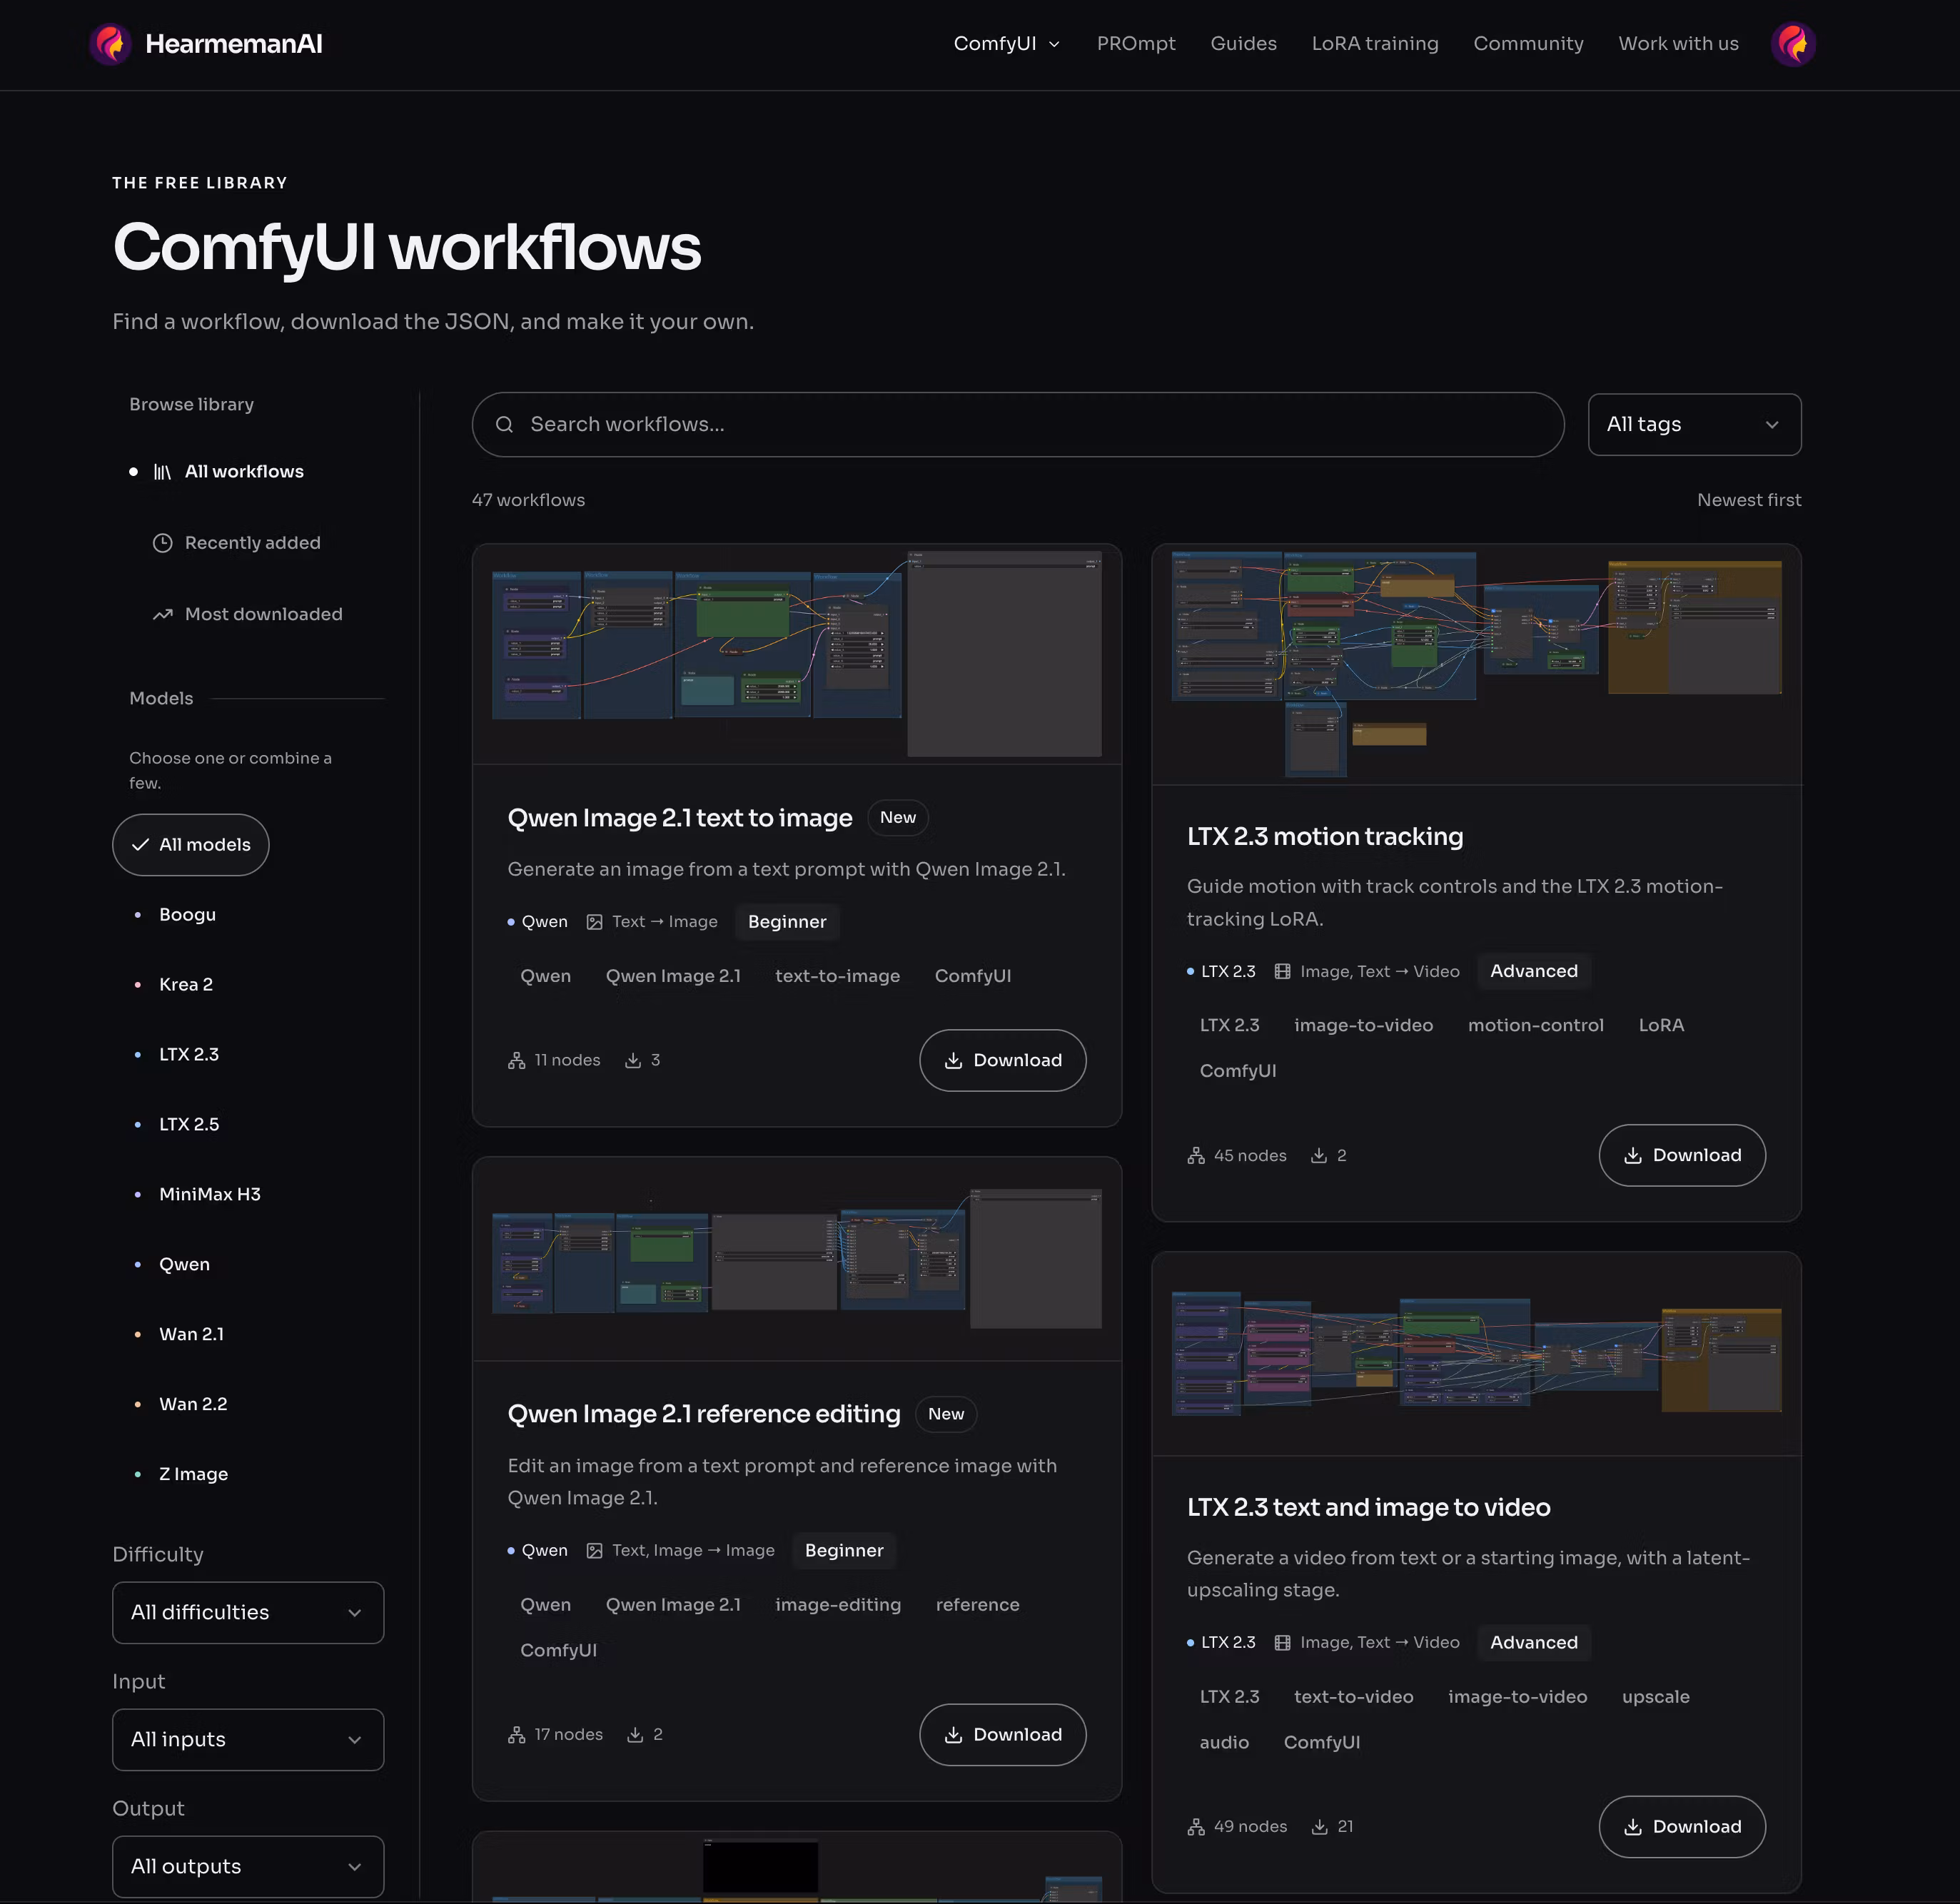Focus the Search workflows field

pyautogui.click(x=1018, y=425)
